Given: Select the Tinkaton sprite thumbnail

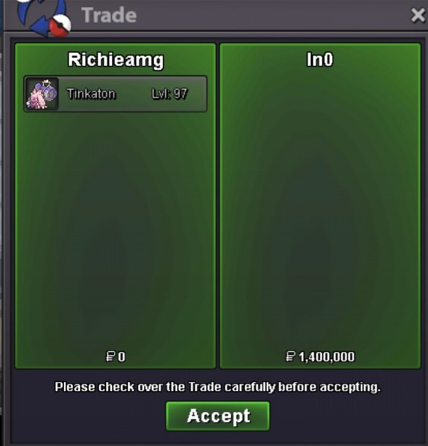Looking at the screenshot, I should pyautogui.click(x=42, y=93).
